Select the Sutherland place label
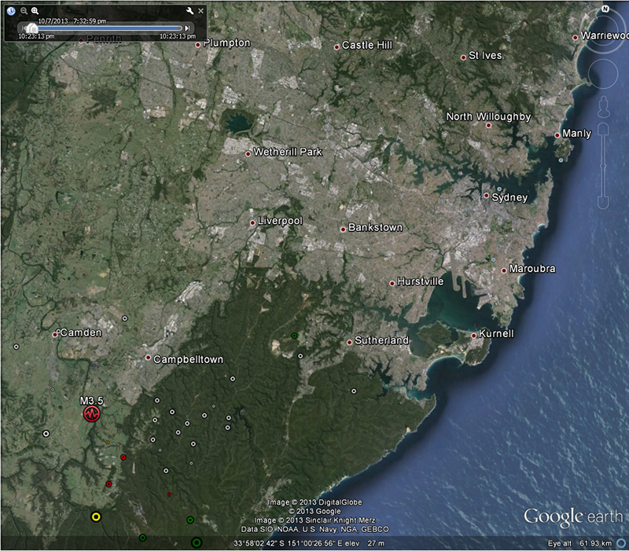The width and height of the screenshot is (629, 551). pos(382,340)
